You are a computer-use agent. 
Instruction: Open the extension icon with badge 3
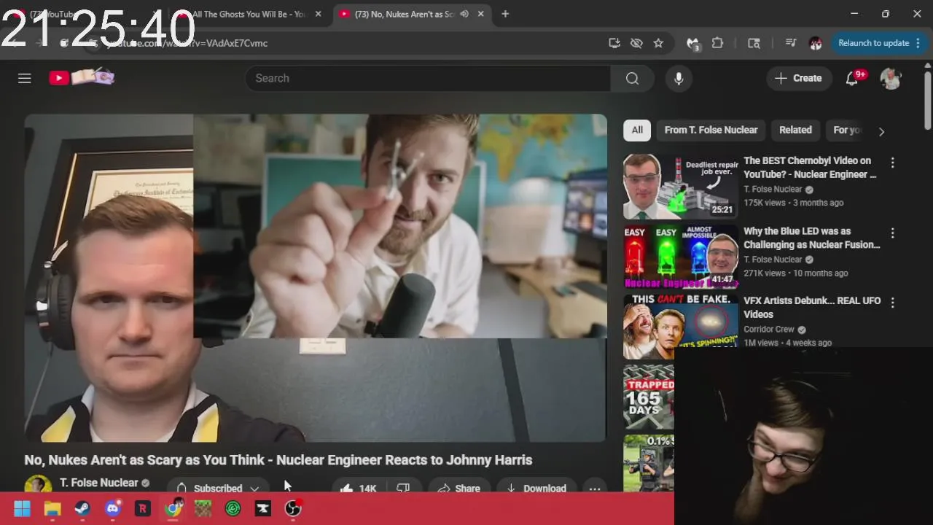[x=693, y=44]
